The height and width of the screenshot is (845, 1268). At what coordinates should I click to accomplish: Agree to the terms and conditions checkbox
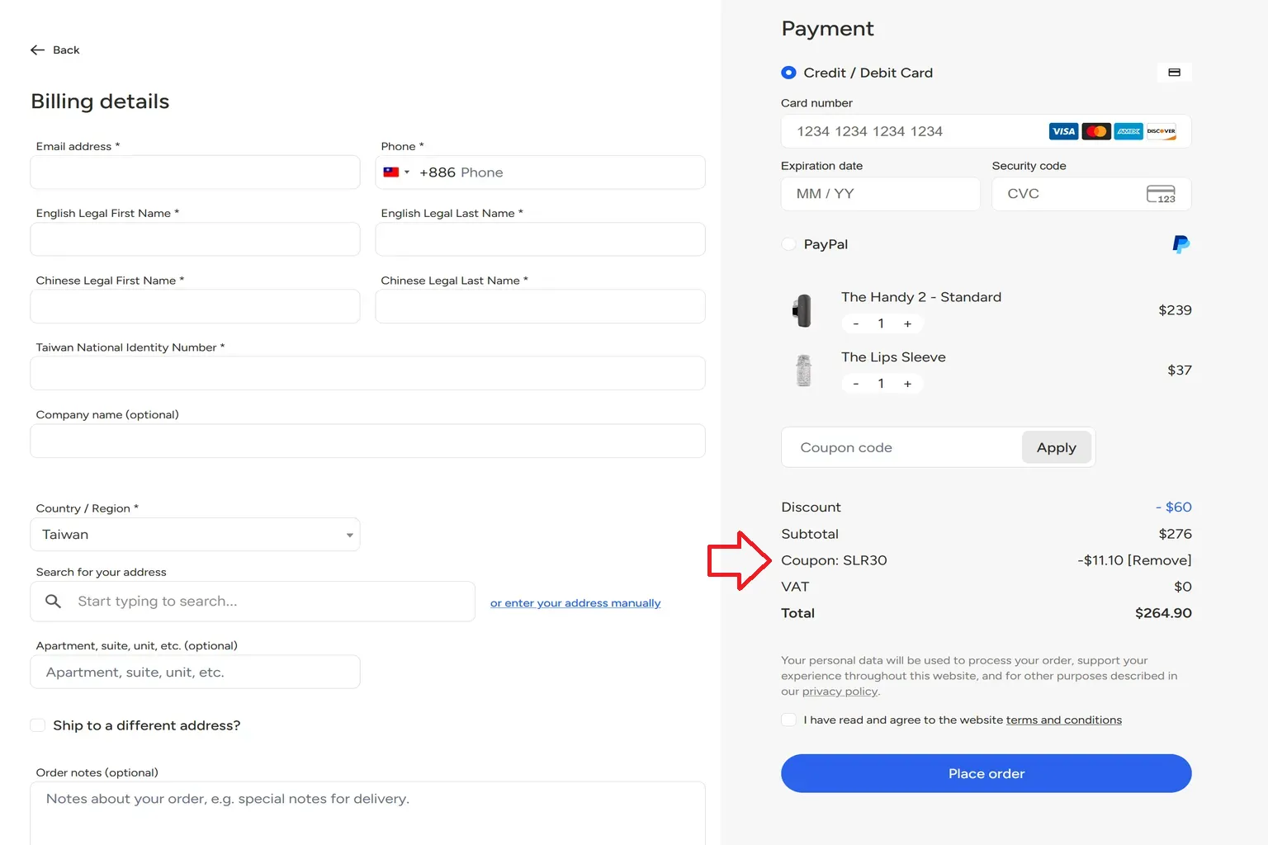(788, 720)
